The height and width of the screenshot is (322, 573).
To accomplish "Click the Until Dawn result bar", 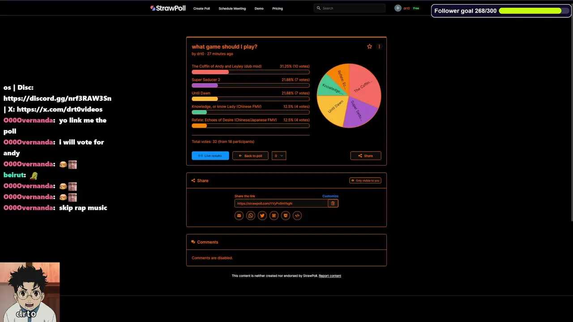I will pos(250,99).
